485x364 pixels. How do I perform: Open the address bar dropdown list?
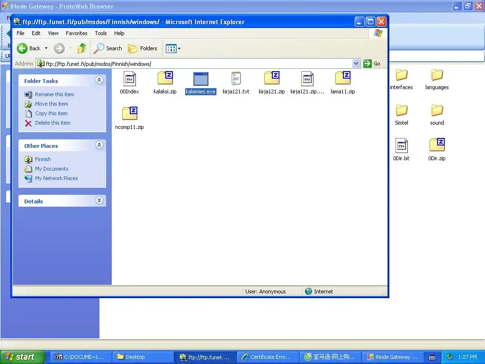(356, 64)
